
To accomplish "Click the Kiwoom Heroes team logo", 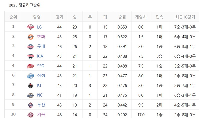I will (x=30, y=115).
